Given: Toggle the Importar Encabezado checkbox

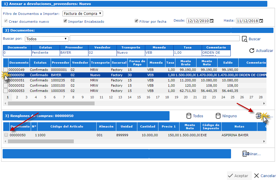Looking at the screenshot, I should point(65,21).
